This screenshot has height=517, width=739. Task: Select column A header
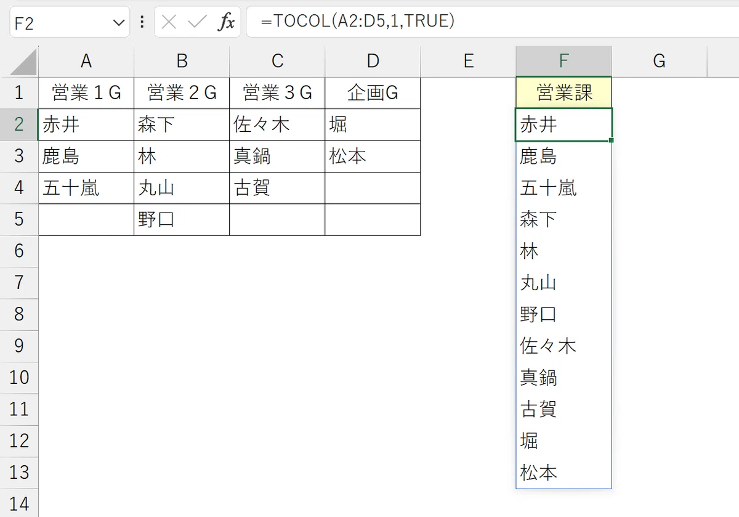tap(86, 61)
